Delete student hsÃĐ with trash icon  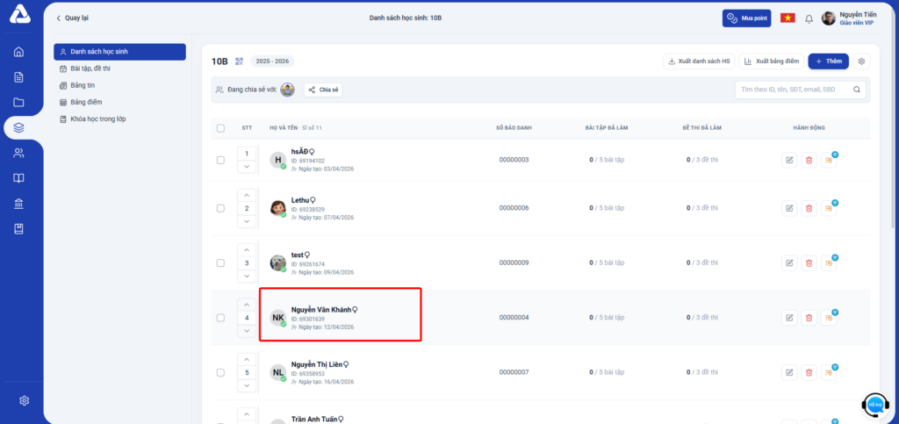coord(809,160)
